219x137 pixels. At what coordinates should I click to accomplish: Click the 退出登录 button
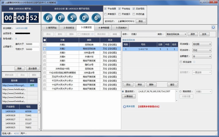33,68
